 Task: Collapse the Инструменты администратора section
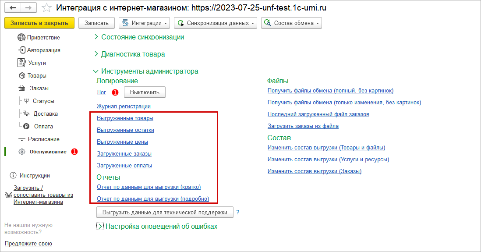click(x=96, y=71)
